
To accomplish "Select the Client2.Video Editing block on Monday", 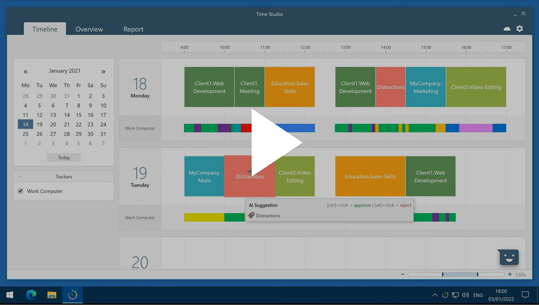I will point(476,87).
